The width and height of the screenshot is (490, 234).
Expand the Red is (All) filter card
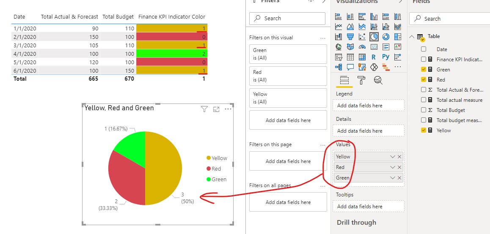point(288,76)
